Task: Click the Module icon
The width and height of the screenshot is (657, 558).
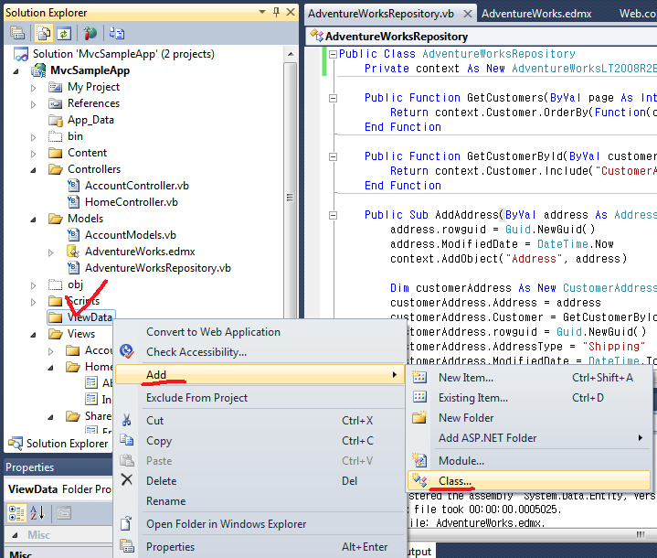Action: pos(419,460)
